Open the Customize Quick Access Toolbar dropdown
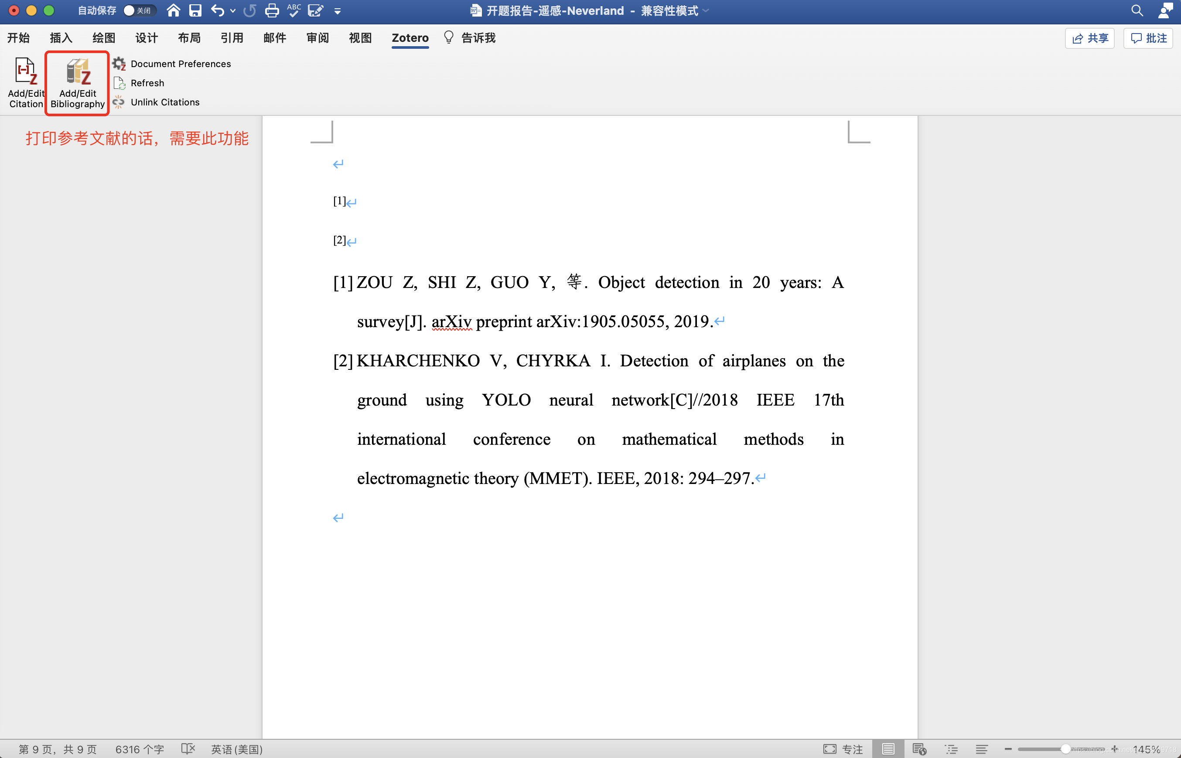The width and height of the screenshot is (1181, 758). tap(338, 11)
